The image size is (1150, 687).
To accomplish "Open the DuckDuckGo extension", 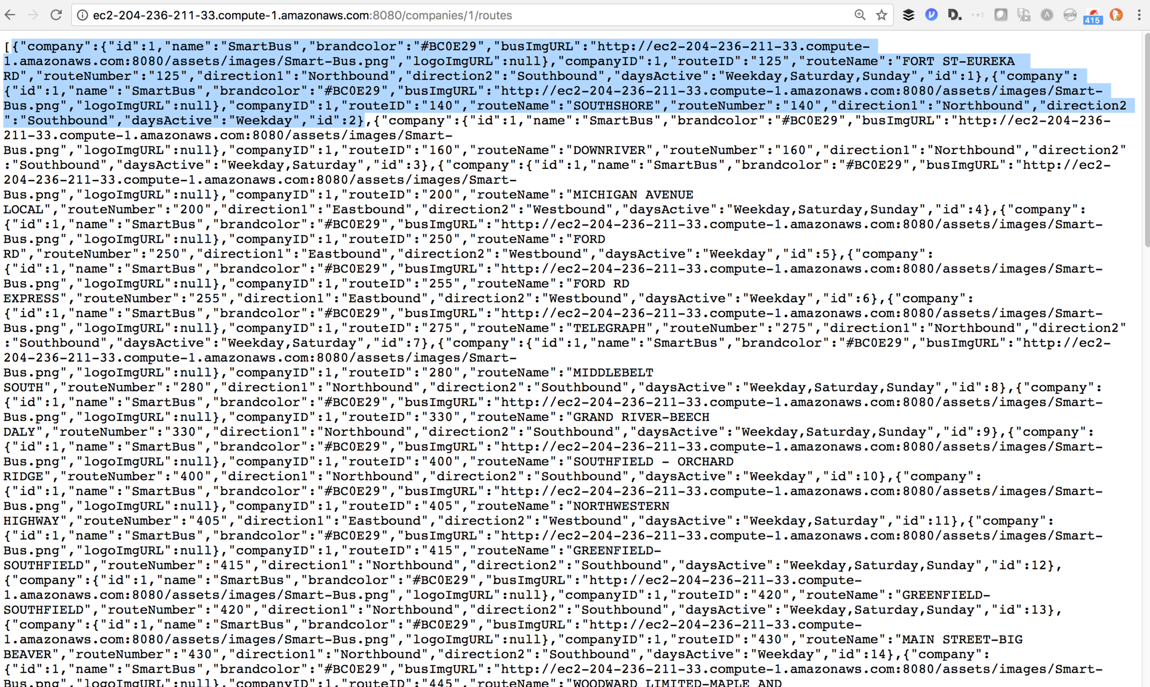I will tap(1116, 15).
